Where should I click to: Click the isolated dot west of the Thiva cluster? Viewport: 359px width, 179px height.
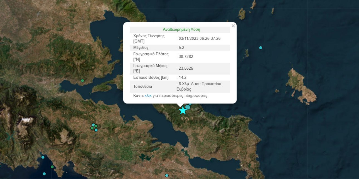(82, 80)
